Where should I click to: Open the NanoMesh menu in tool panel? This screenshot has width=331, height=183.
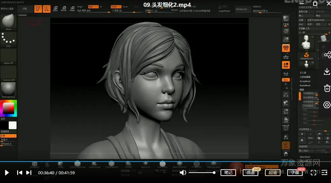pyautogui.click(x=305, y=85)
